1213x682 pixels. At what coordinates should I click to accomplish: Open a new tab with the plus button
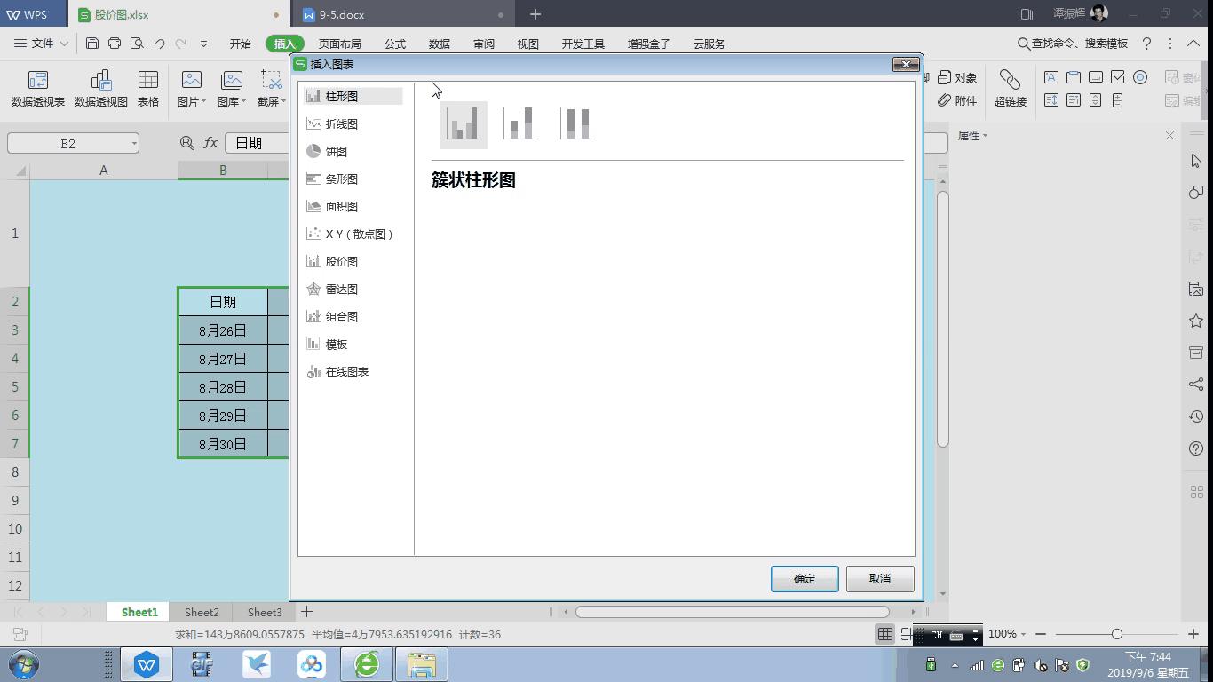click(535, 14)
